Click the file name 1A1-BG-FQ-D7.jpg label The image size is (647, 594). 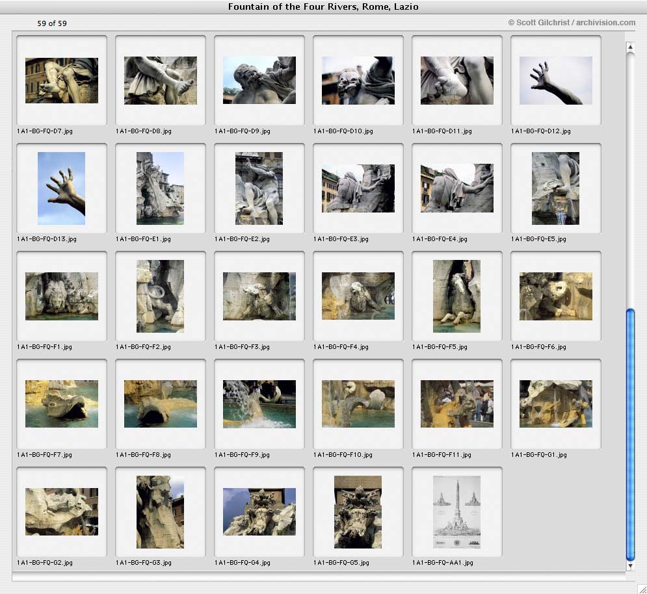tap(45, 131)
